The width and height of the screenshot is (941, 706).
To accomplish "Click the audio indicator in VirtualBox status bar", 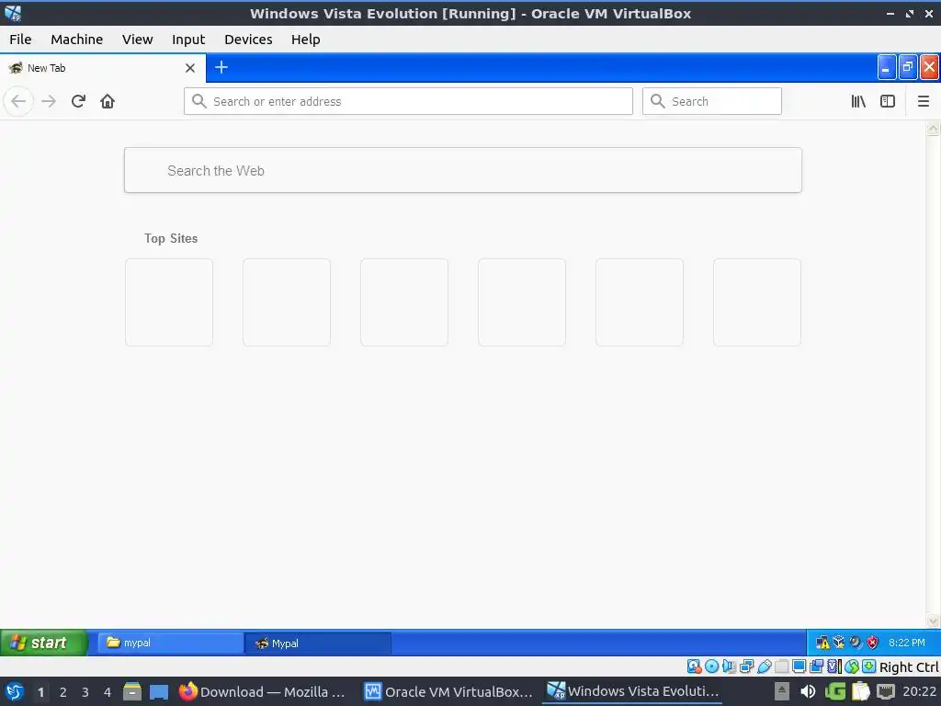I will (x=729, y=666).
